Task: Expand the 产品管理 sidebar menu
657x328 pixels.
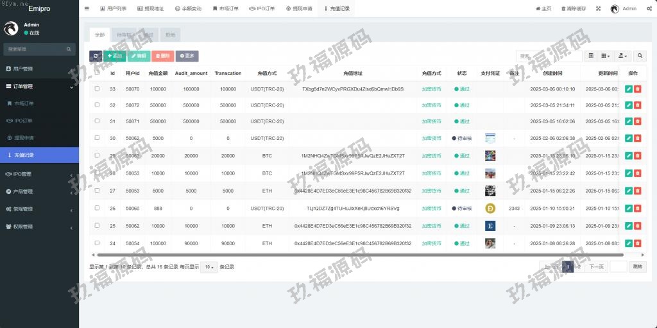Action: coord(39,191)
